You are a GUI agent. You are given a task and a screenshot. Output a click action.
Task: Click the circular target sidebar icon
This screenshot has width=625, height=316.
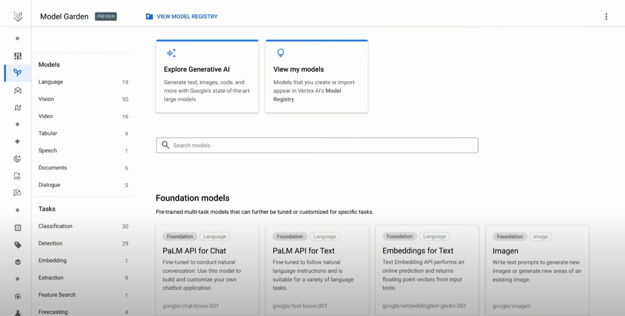(x=18, y=296)
